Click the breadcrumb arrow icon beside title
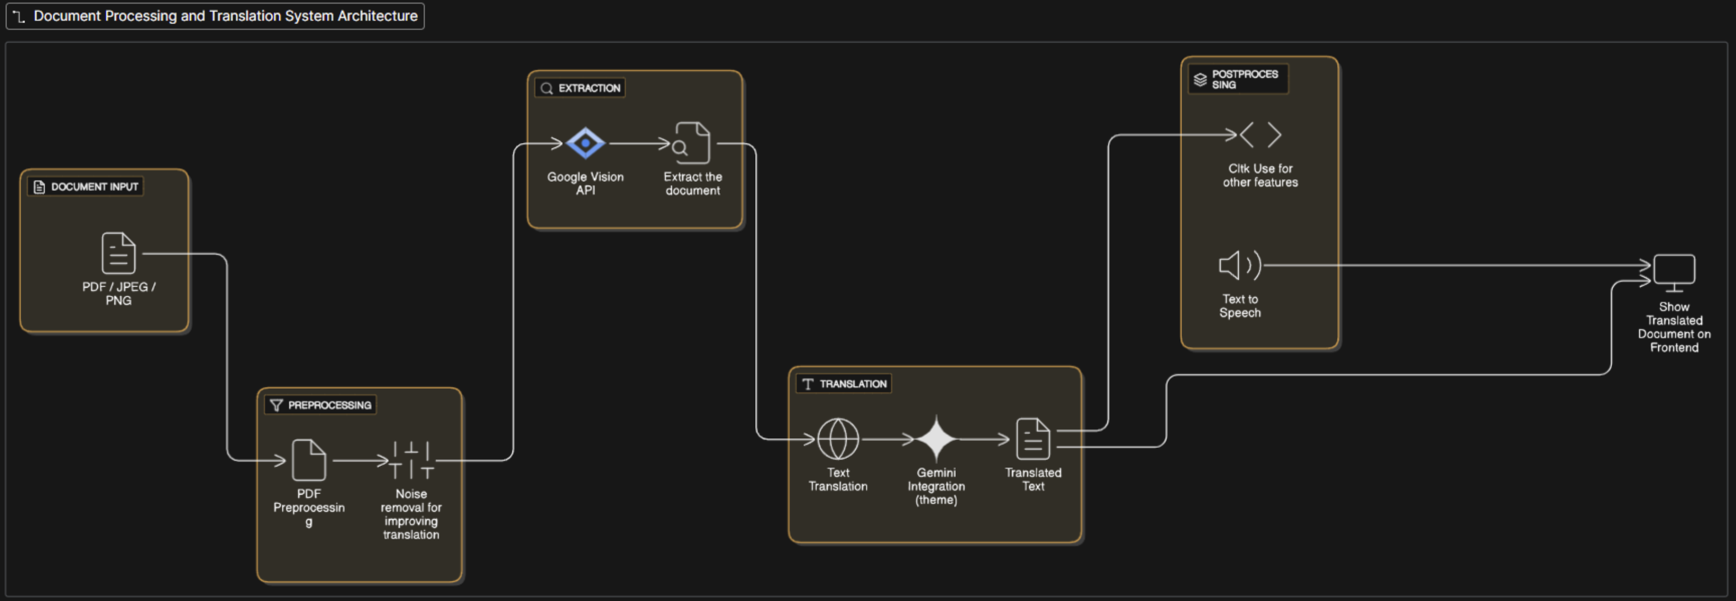Image resolution: width=1736 pixels, height=601 pixels. tap(19, 17)
